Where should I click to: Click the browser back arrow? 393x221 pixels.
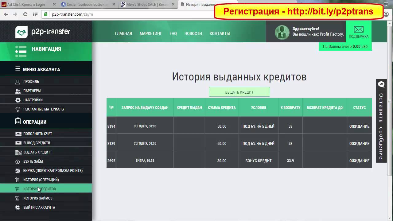click(x=6, y=14)
